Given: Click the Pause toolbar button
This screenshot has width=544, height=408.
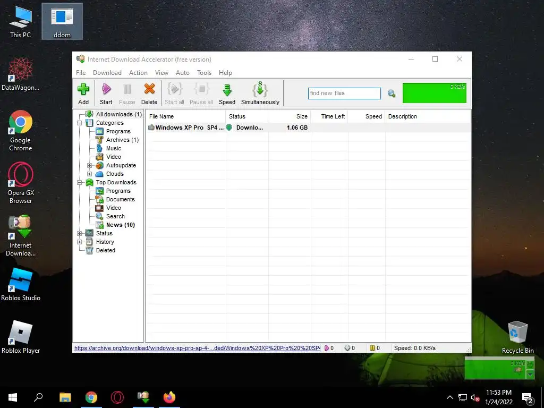Looking at the screenshot, I should tap(127, 93).
